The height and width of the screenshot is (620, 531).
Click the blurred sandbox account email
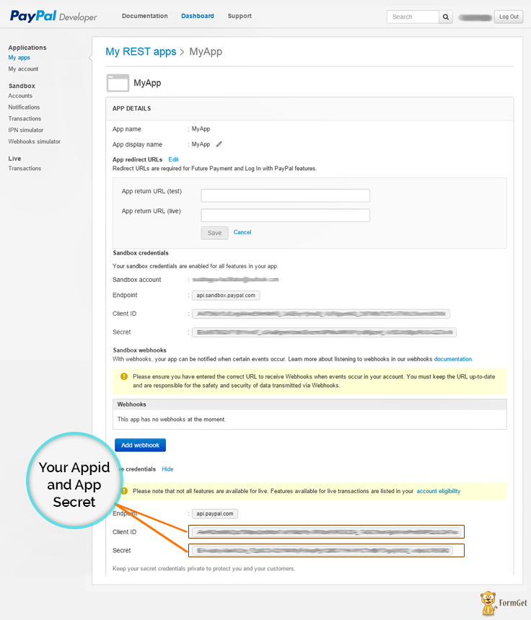(235, 280)
